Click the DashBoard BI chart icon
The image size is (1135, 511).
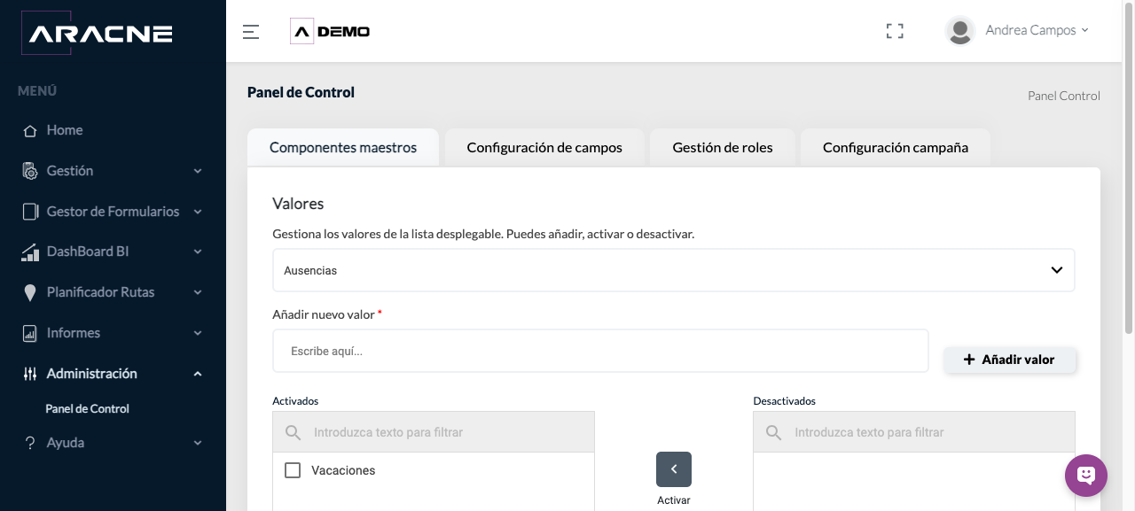(x=30, y=252)
